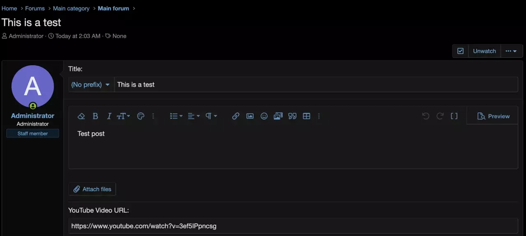Viewport: 526px width, 236px height.
Task: Open the media insert tool
Action: [278, 116]
